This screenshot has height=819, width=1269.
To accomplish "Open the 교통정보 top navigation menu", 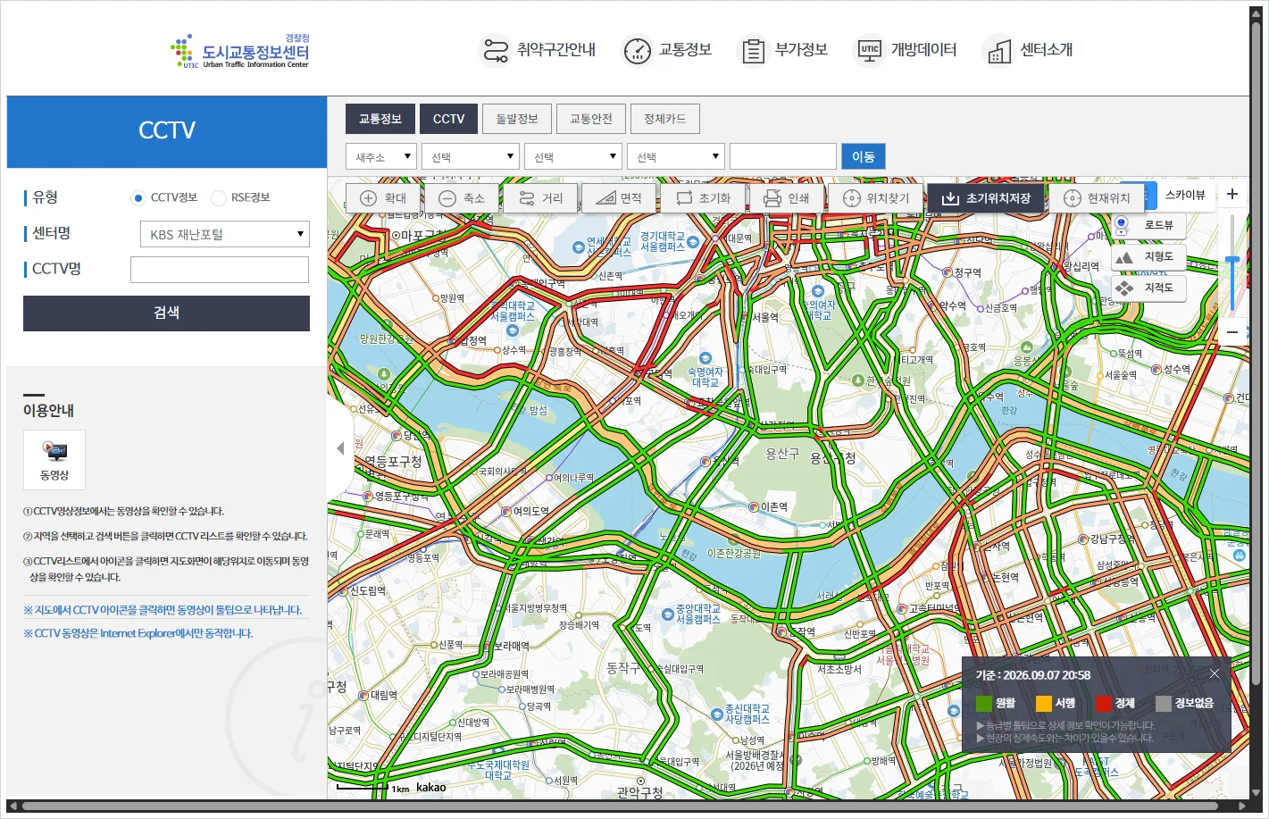I will (x=667, y=50).
